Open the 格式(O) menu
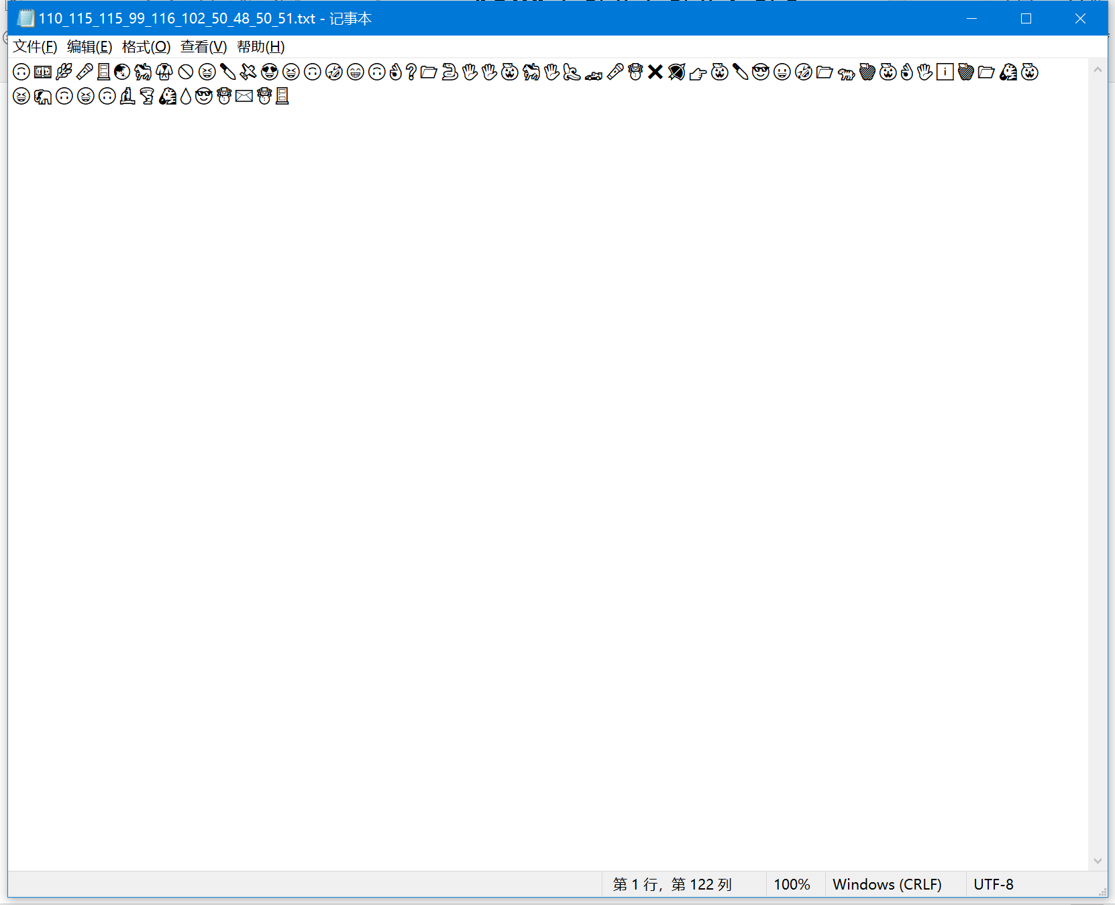Image resolution: width=1115 pixels, height=905 pixels. coord(146,47)
